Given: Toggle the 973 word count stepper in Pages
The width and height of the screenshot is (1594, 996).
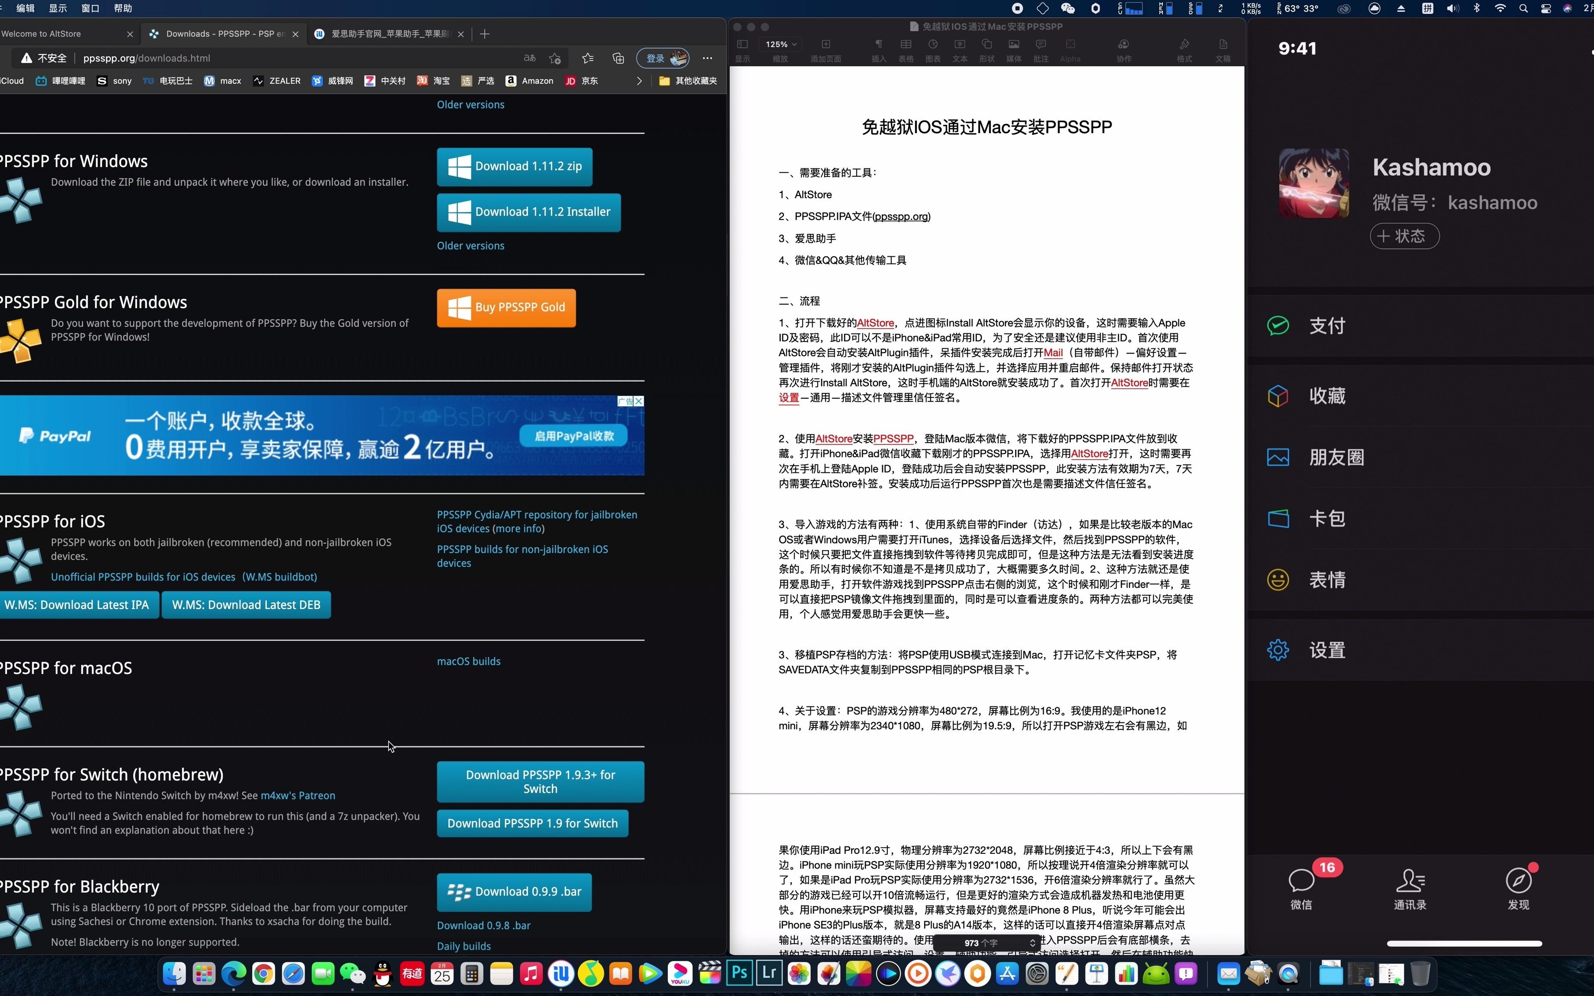Looking at the screenshot, I should (1032, 943).
